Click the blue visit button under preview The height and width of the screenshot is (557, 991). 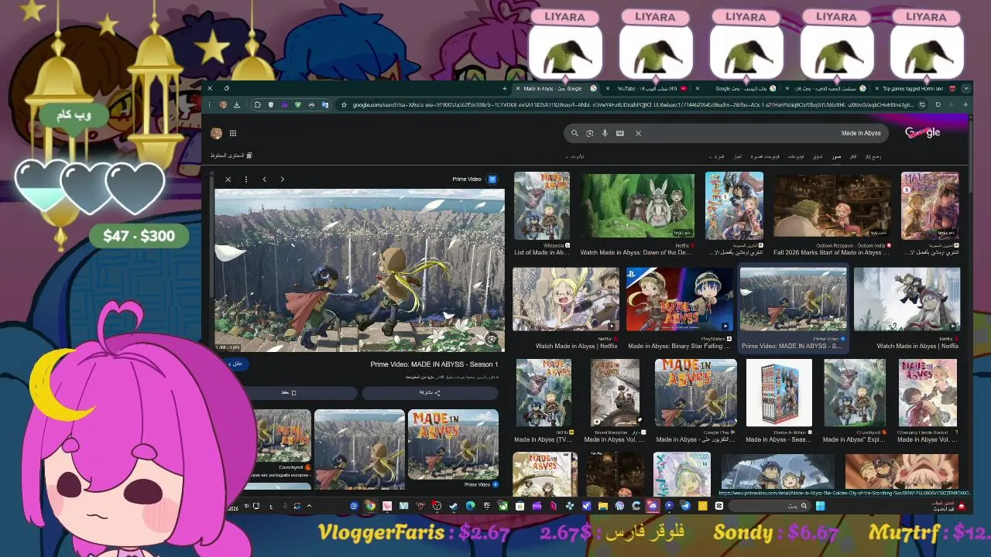point(235,364)
